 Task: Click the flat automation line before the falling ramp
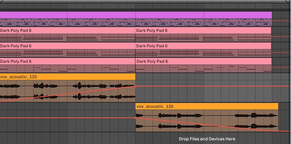click(x=67, y=118)
